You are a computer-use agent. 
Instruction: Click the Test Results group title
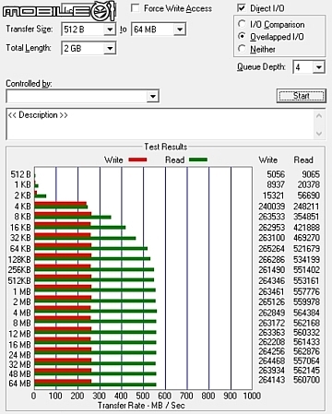[166, 147]
